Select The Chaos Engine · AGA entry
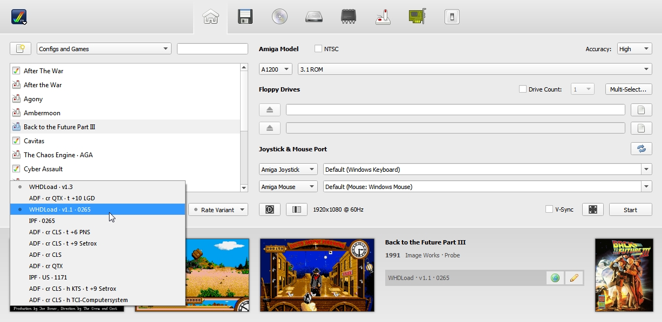This screenshot has height=322, width=662. click(125, 155)
